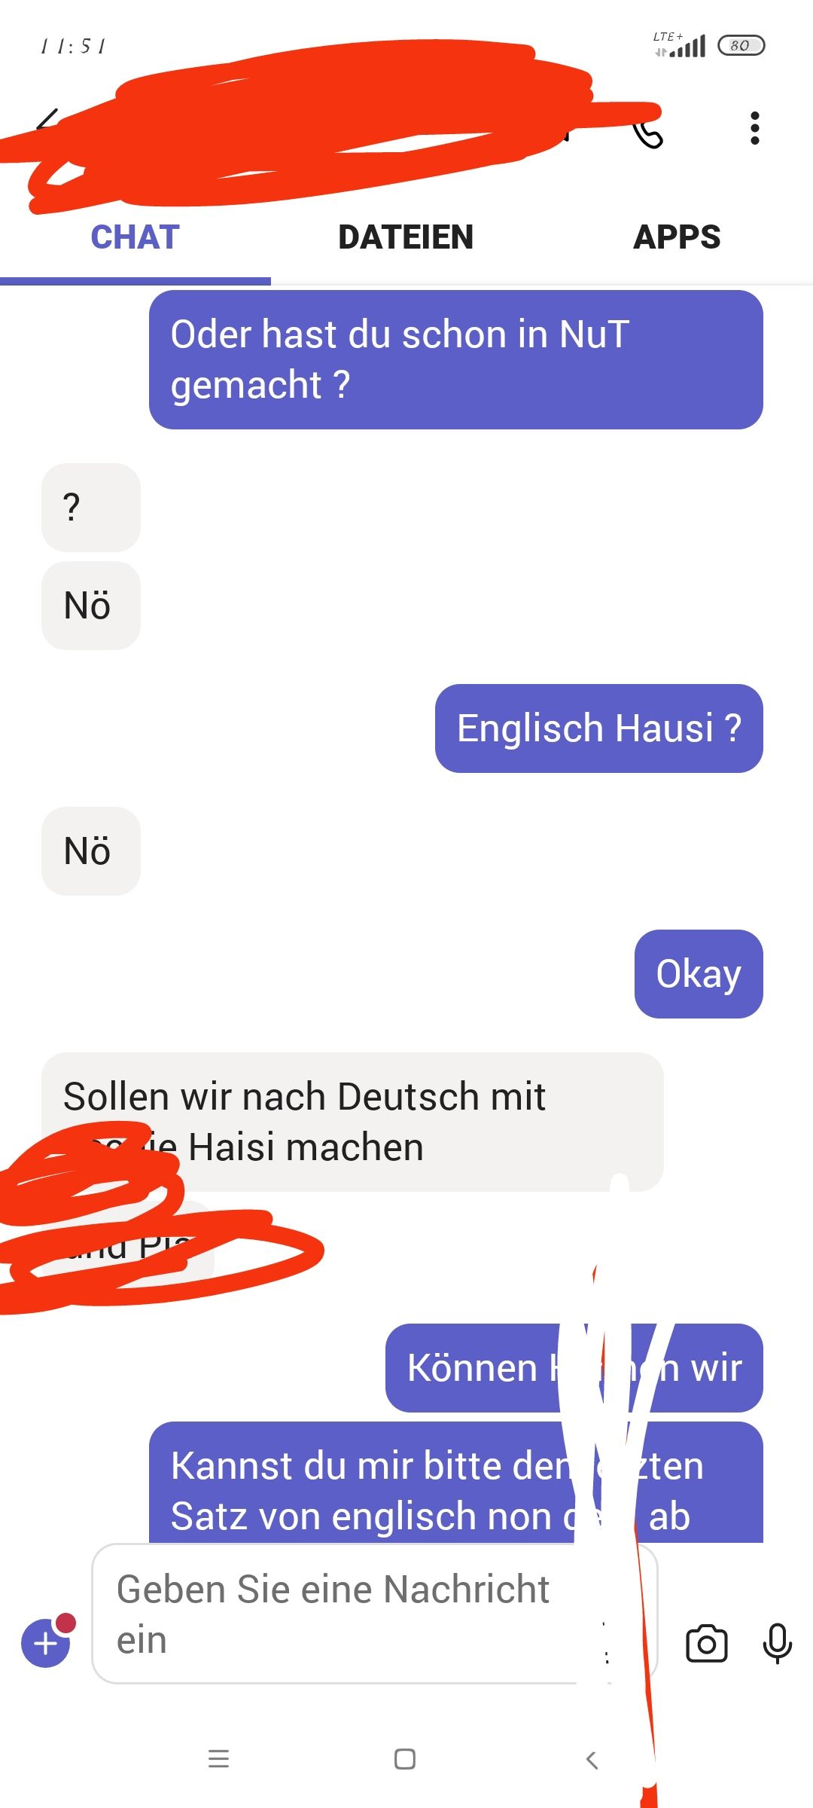Tap the 'Oder hast du schon in NuT' message
The image size is (813, 1808).
pos(456,359)
